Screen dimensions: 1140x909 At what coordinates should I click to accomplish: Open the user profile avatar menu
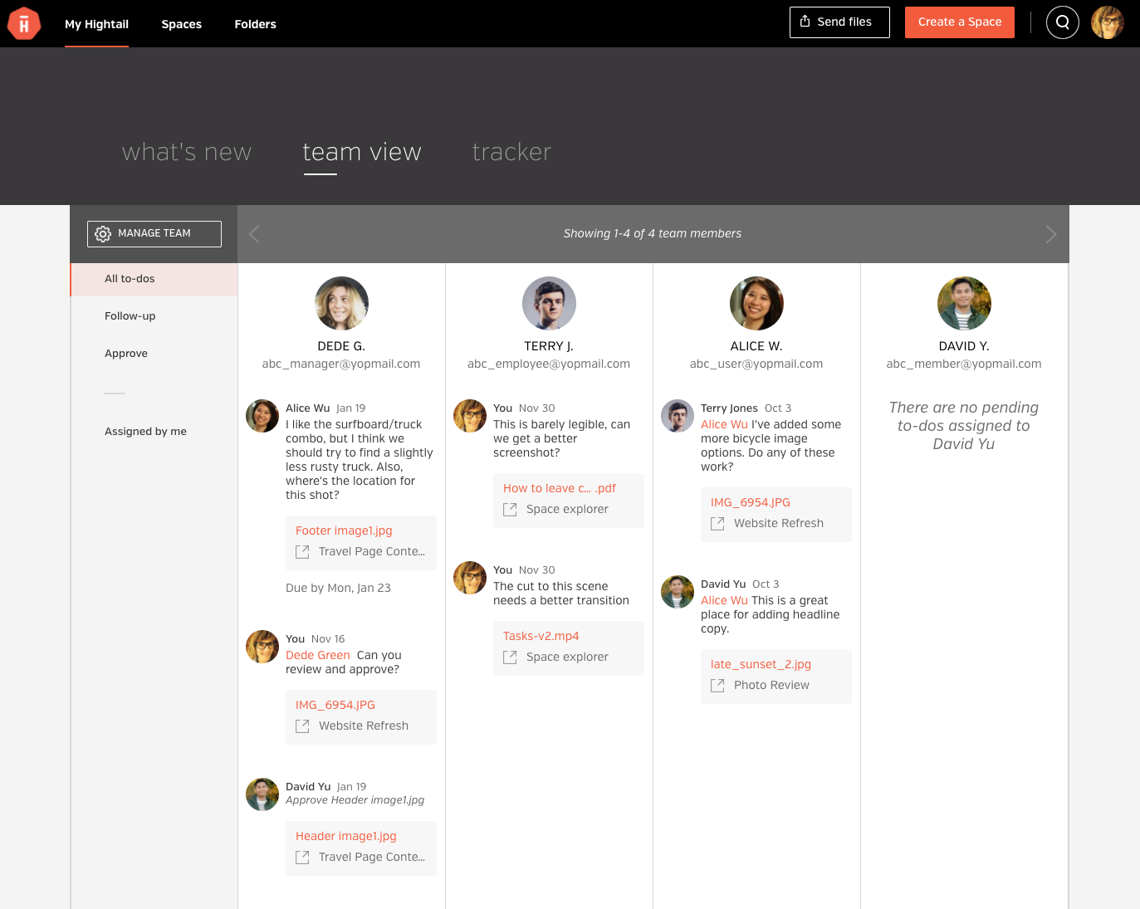(1107, 22)
